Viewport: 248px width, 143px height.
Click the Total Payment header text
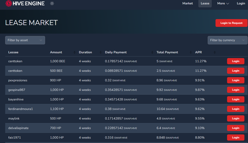click(x=167, y=52)
